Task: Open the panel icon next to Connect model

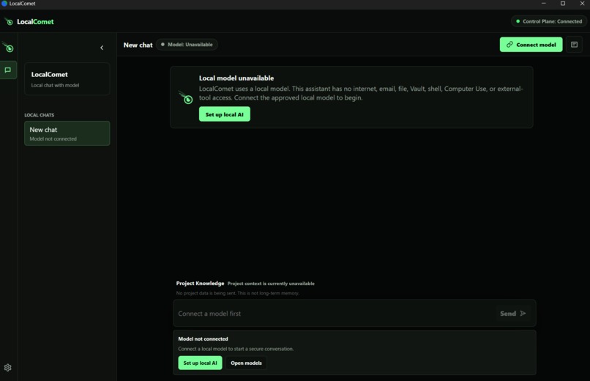Action: tap(574, 45)
